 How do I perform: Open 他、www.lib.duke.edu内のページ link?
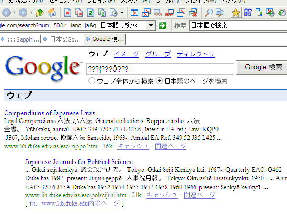click(x=74, y=203)
